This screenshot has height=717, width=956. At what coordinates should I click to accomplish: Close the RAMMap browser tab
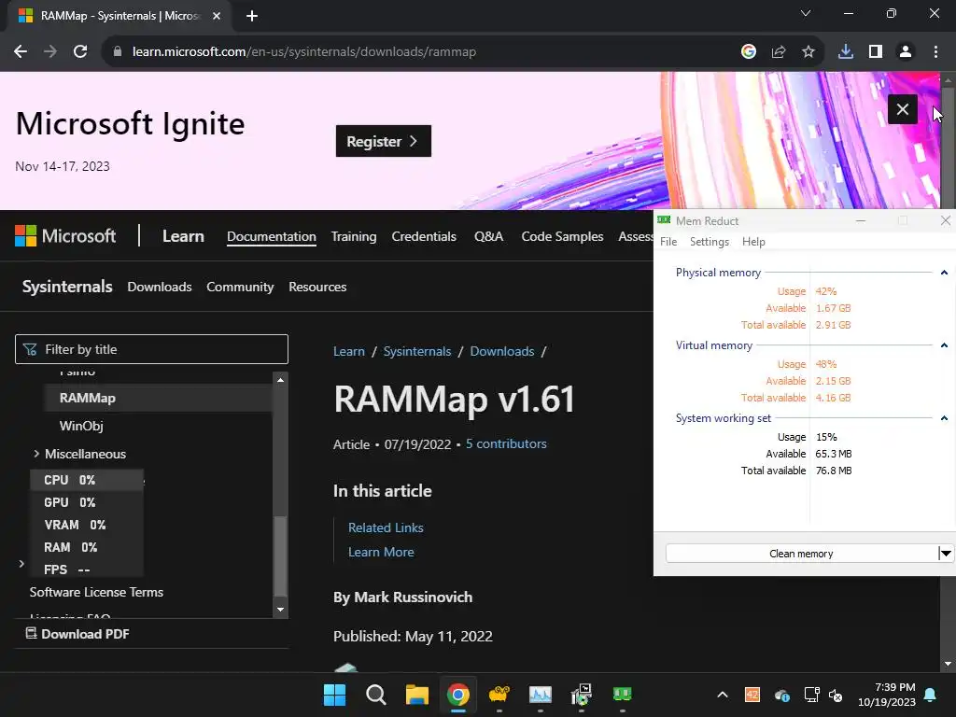point(217,16)
